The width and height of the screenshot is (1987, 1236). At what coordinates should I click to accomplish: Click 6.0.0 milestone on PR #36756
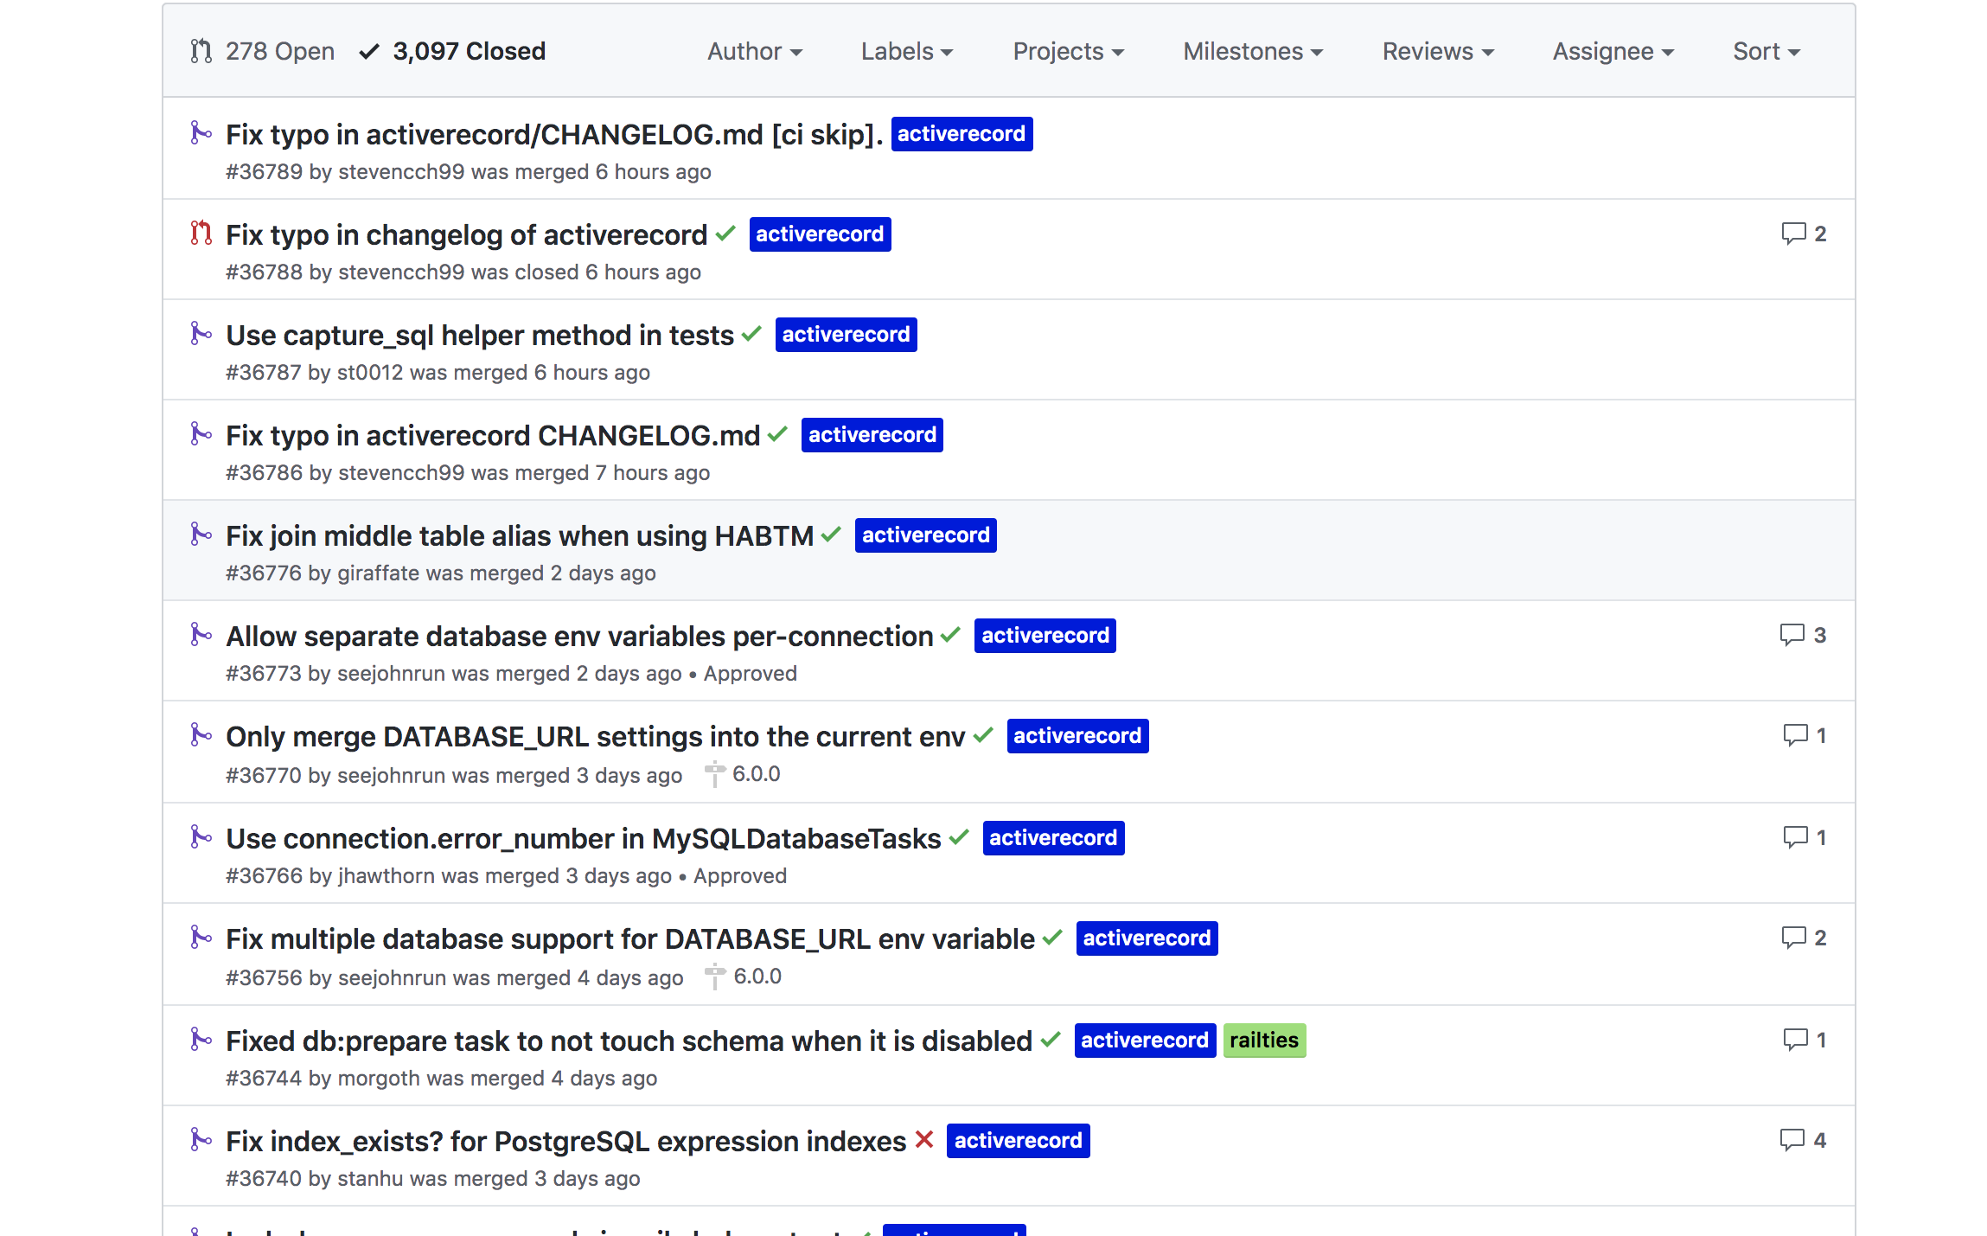tap(757, 977)
